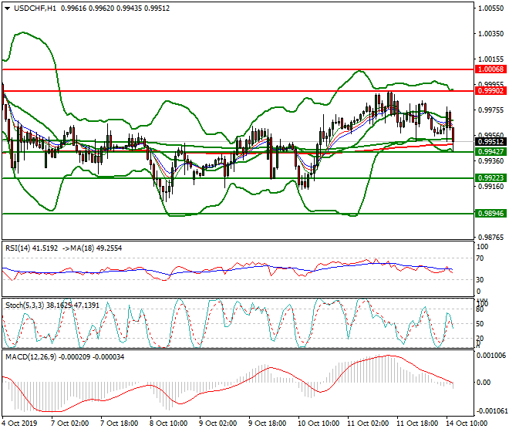Select the 0.99223 green level label

click(x=490, y=178)
